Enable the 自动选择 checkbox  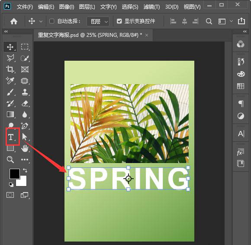tap(51, 21)
